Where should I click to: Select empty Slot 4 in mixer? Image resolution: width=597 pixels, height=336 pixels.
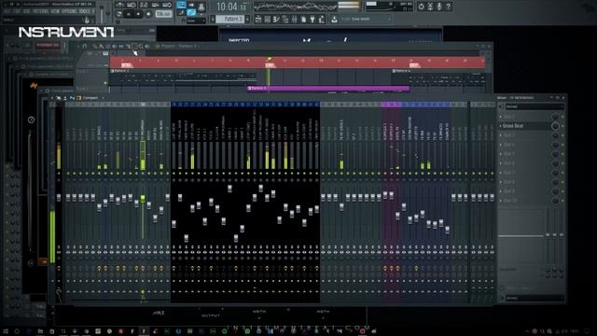pyautogui.click(x=526, y=145)
